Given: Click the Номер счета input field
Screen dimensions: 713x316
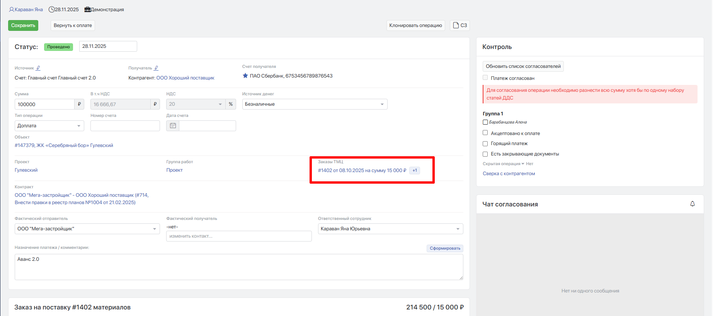Looking at the screenshot, I should pyautogui.click(x=125, y=126).
